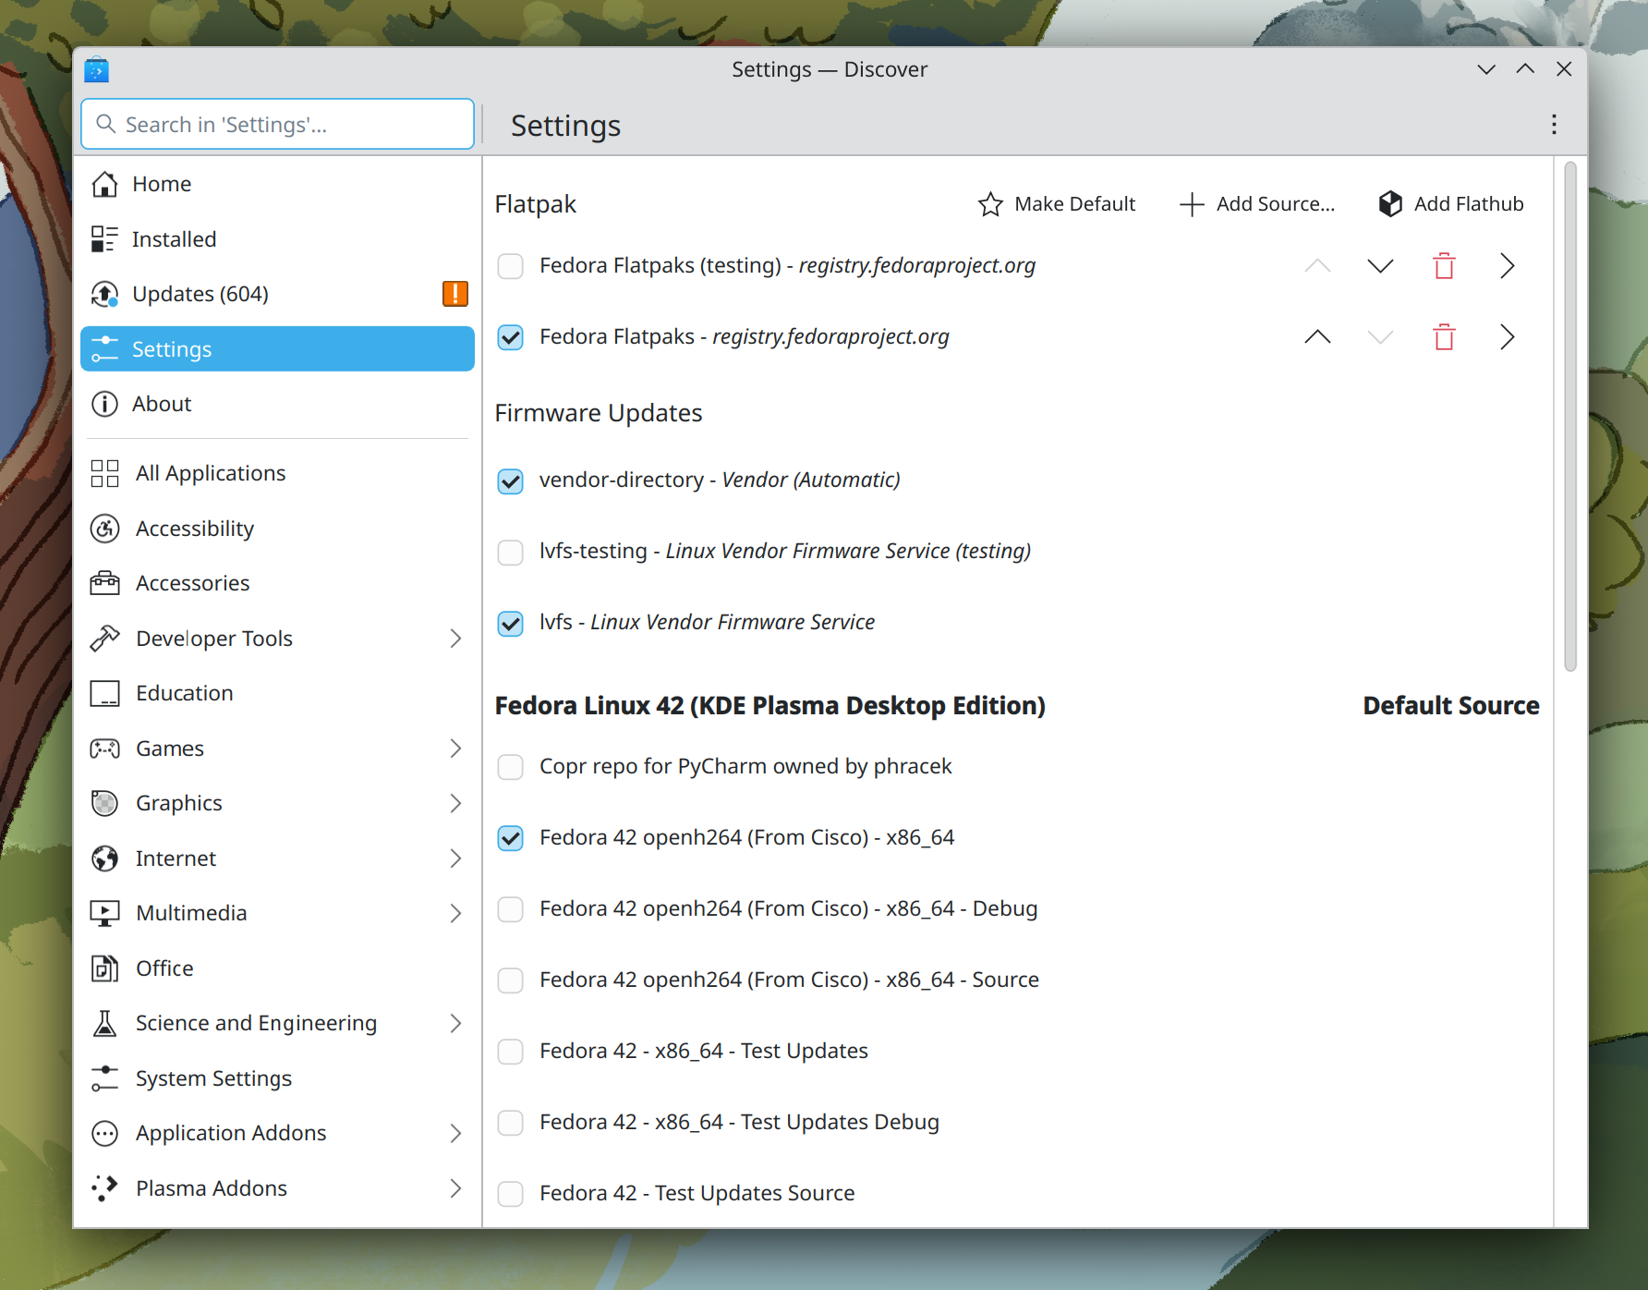1648x1290 pixels.
Task: Uncheck lvfs Linux Vendor Firmware Service
Action: tap(510, 623)
